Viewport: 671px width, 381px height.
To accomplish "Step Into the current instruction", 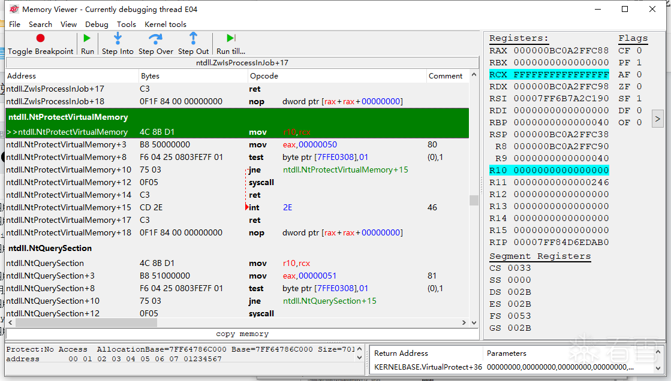I will [118, 44].
